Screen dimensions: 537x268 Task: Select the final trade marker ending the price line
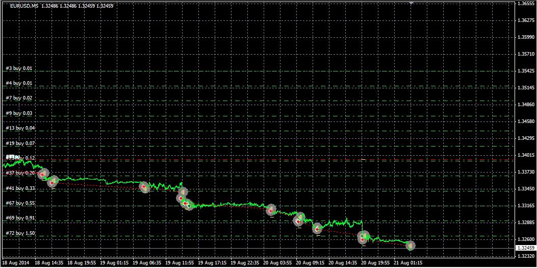(411, 246)
